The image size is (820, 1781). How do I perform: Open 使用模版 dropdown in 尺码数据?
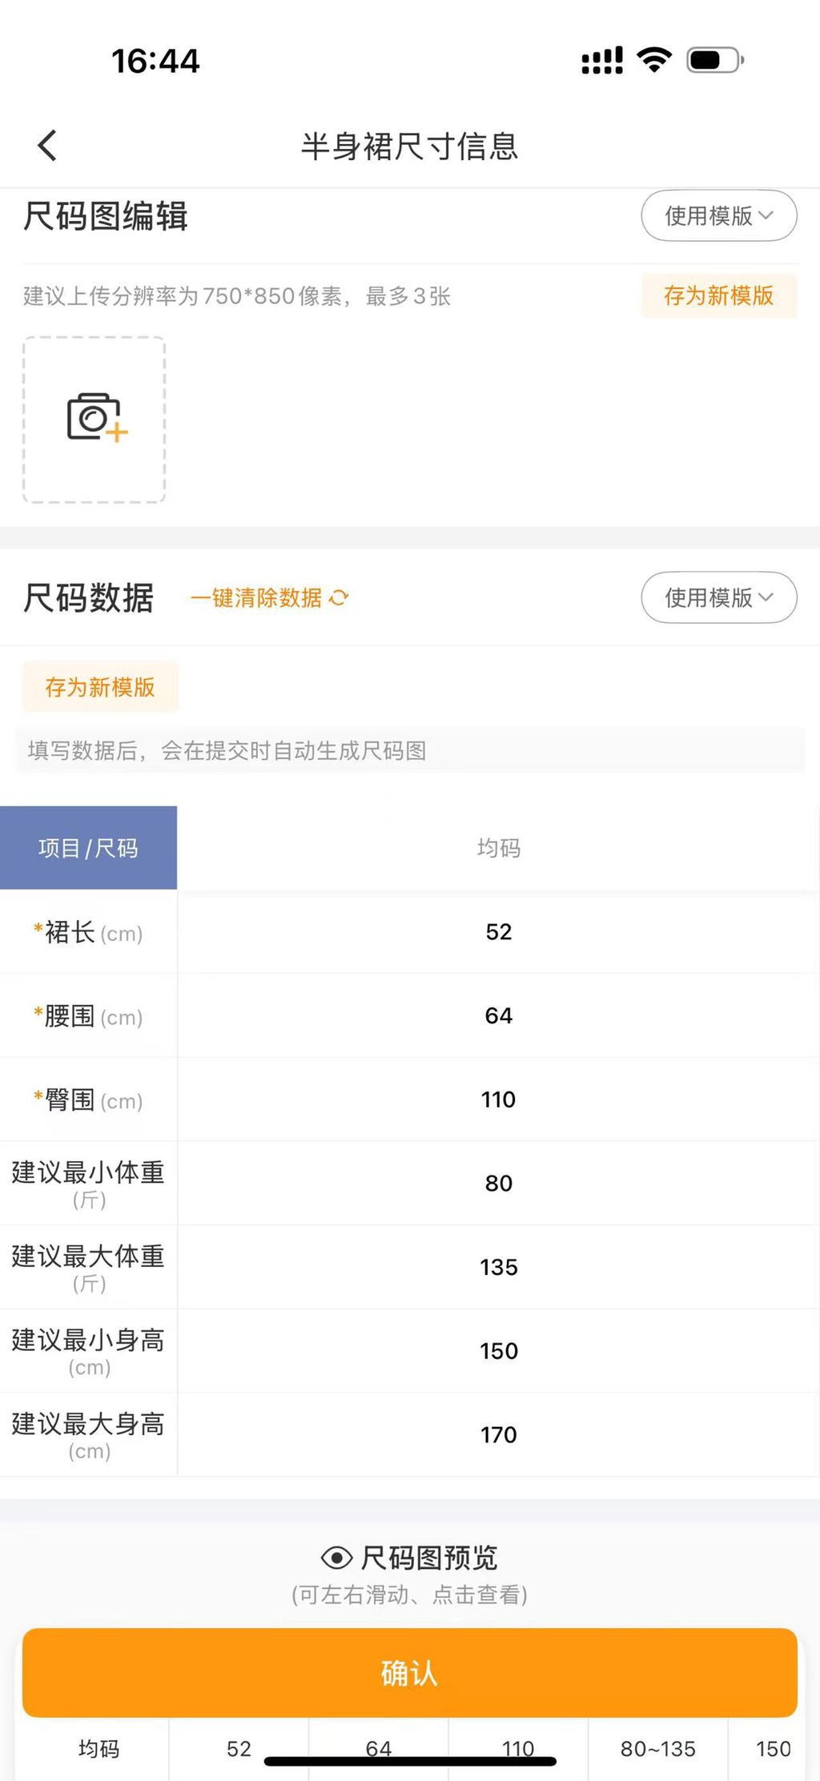719,597
